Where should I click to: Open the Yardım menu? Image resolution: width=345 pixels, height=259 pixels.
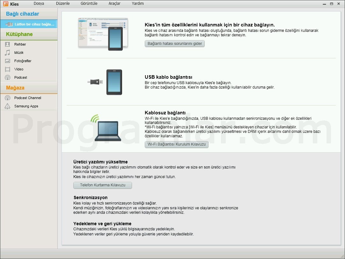tap(137, 3)
